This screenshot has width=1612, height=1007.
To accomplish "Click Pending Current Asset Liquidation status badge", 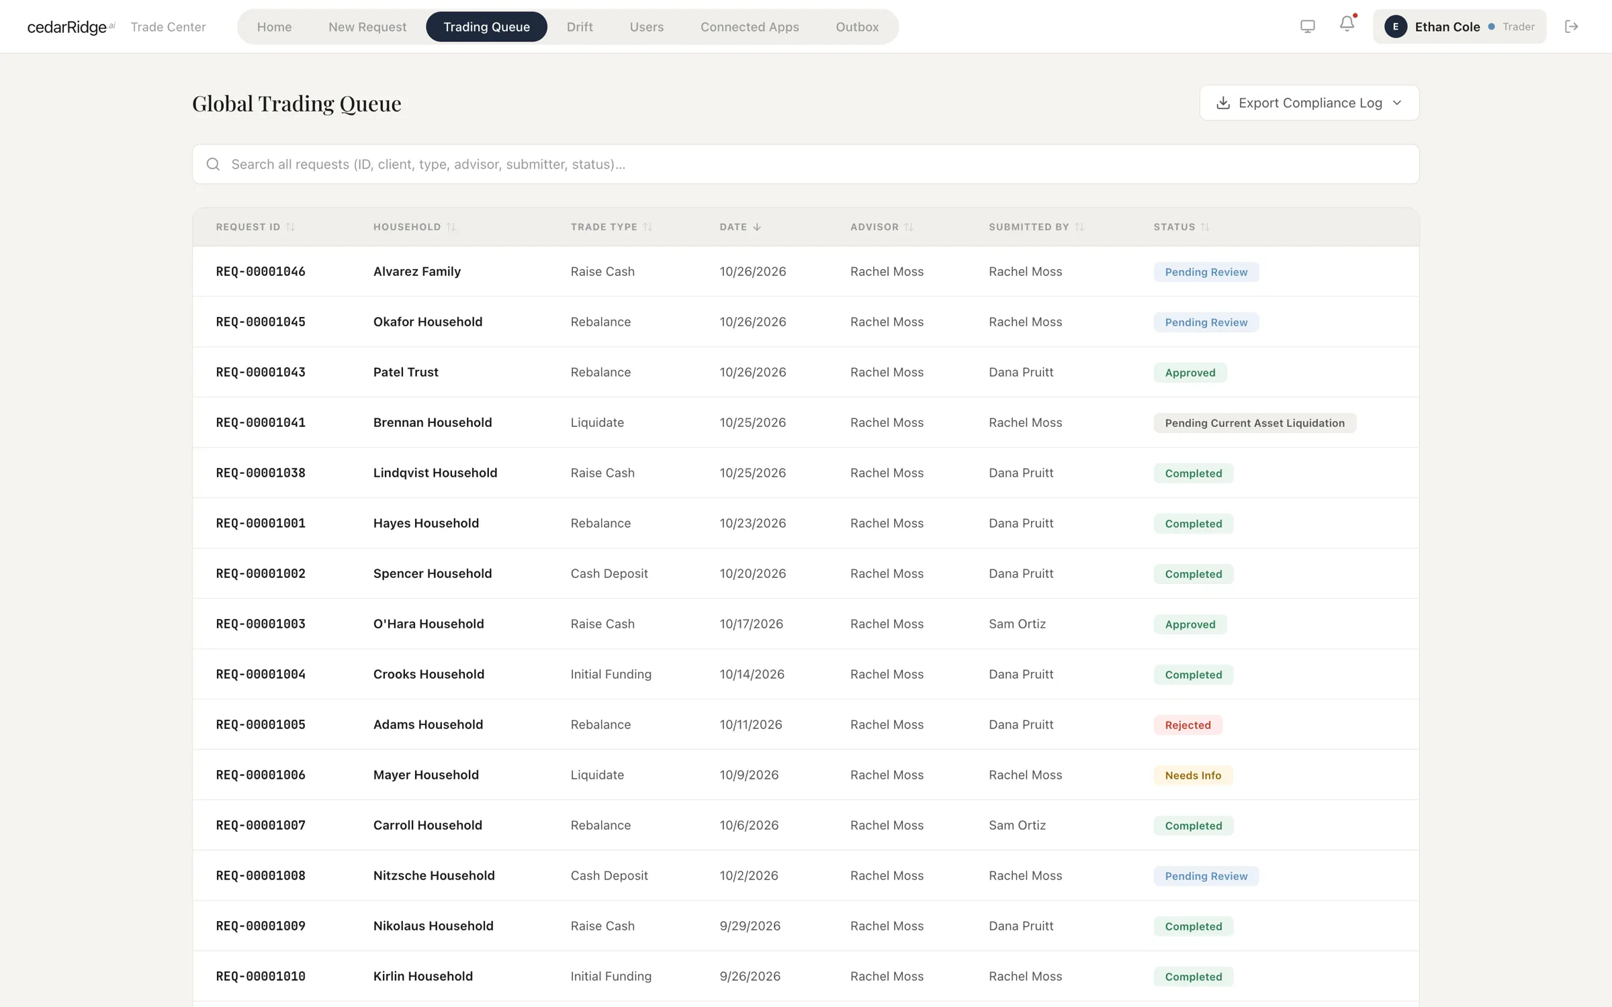I will click(1255, 423).
